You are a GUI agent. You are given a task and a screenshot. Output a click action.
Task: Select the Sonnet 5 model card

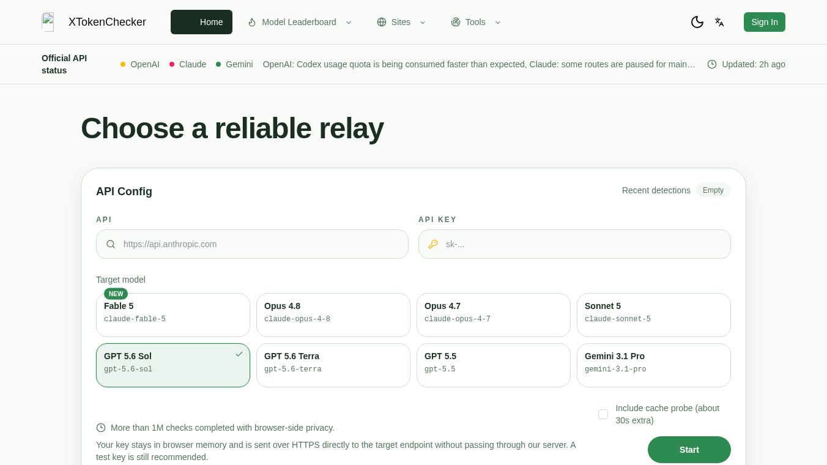tap(654, 315)
